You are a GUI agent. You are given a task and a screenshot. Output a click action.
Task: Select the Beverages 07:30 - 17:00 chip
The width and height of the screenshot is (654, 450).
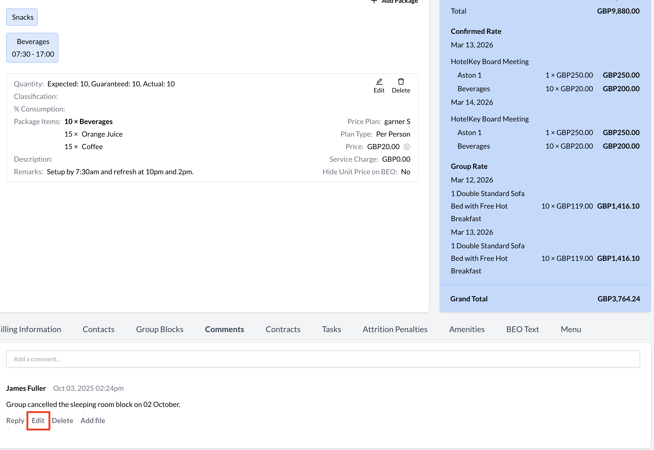[x=32, y=48]
